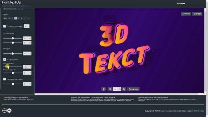Click the 'Конструктор крутых 3Д надписей' footer heading
Screen dimensions: 208x117
pos(16,97)
